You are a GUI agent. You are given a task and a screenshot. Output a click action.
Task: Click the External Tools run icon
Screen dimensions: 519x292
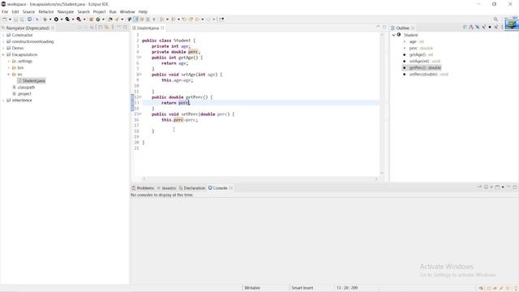79,19
